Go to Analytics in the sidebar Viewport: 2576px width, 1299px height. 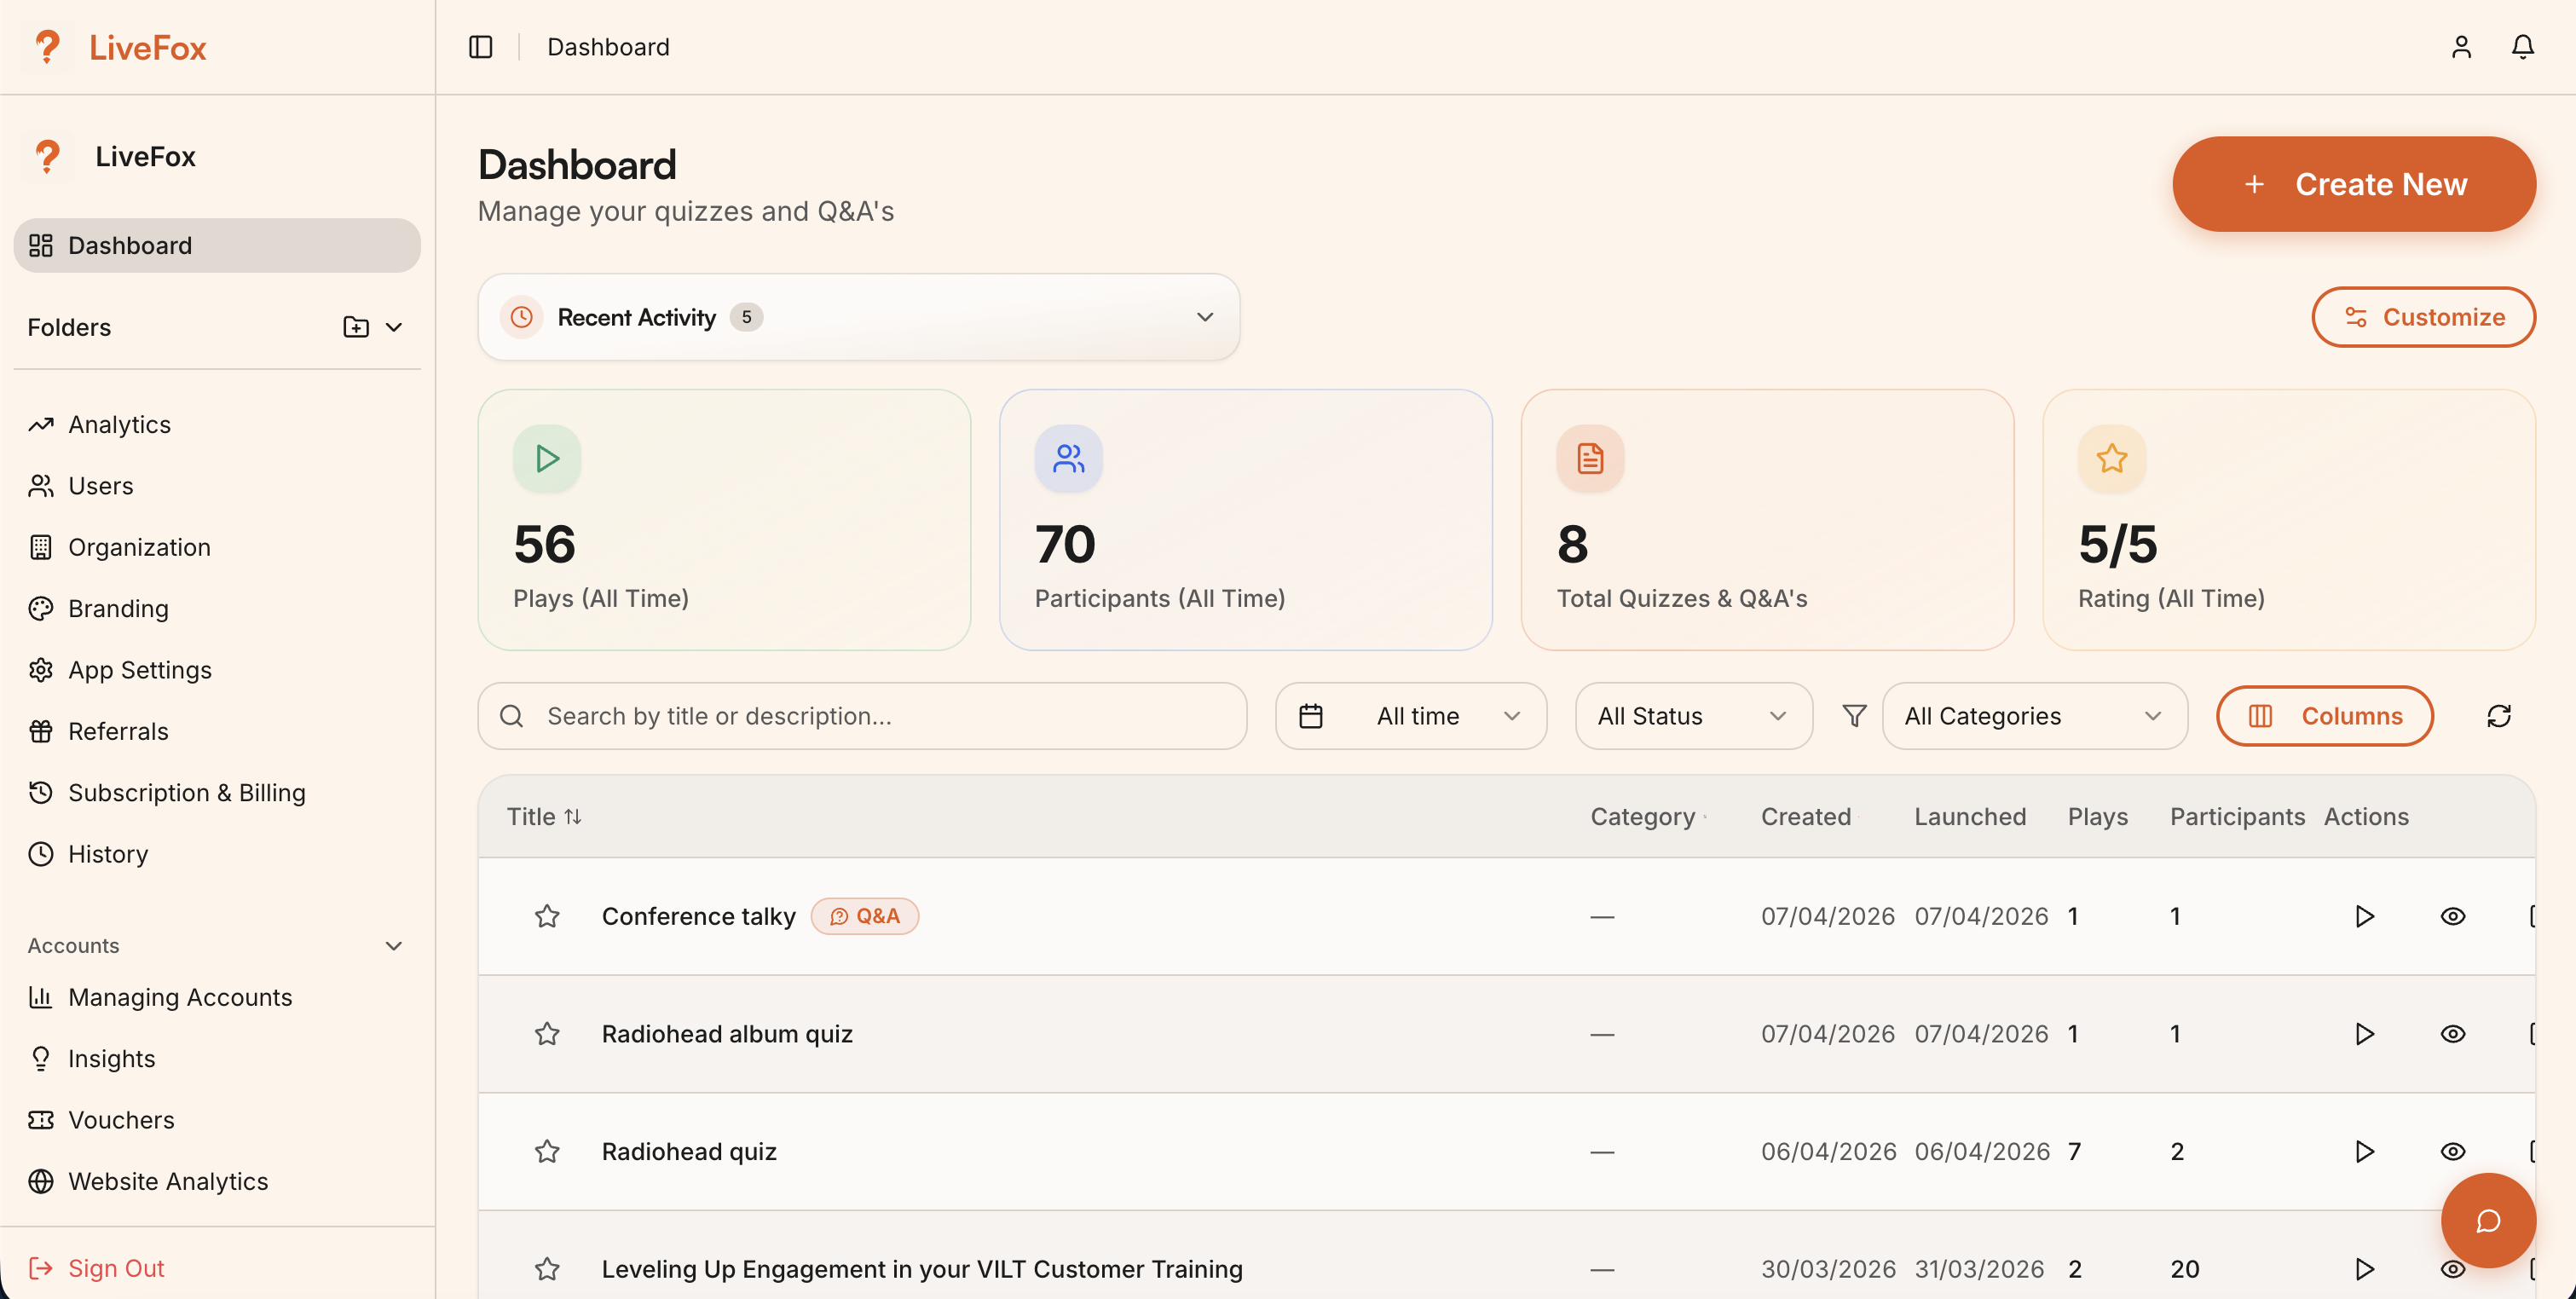tap(119, 424)
